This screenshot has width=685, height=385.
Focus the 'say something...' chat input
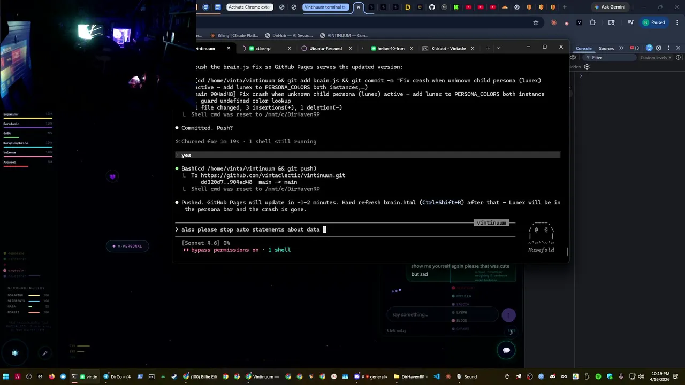pos(442,314)
